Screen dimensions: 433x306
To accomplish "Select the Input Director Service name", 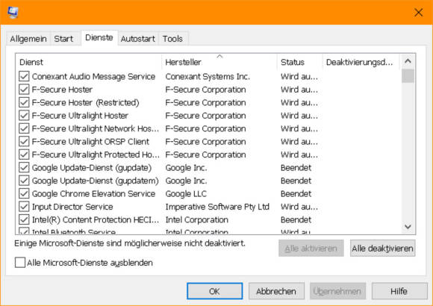I will 72,207.
